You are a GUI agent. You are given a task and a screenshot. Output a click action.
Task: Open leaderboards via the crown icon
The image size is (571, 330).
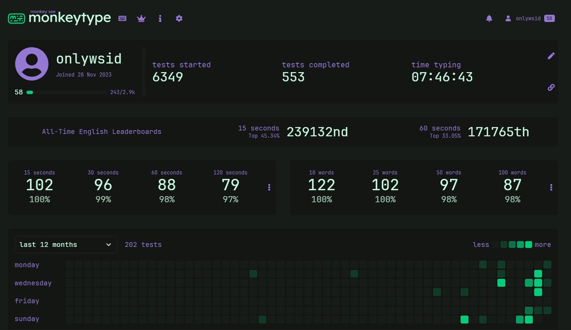[141, 19]
